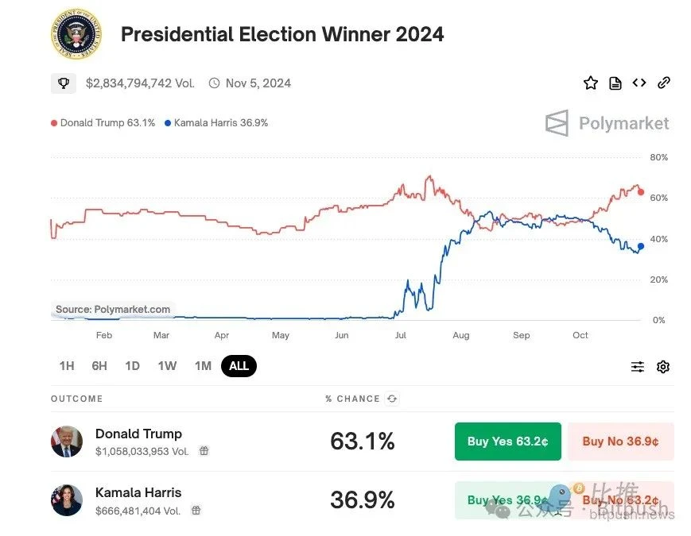Image resolution: width=691 pixels, height=536 pixels.
Task: Click Buy No 36.9¢ for Trump
Action: (x=620, y=442)
